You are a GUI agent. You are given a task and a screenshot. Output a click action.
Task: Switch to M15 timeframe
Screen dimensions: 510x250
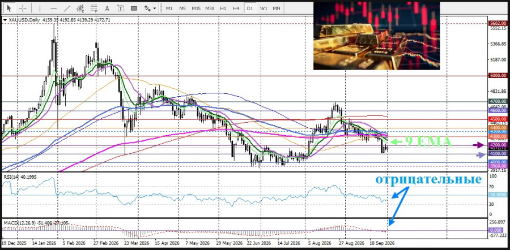[x=196, y=8]
